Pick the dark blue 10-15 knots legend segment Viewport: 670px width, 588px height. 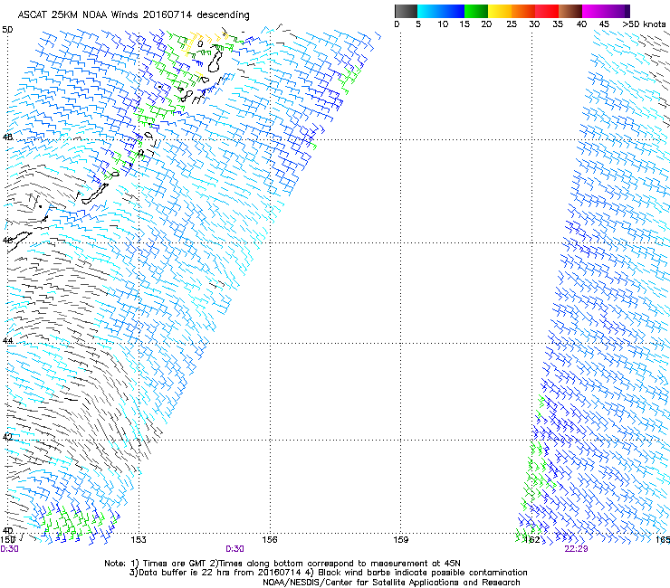[452, 11]
